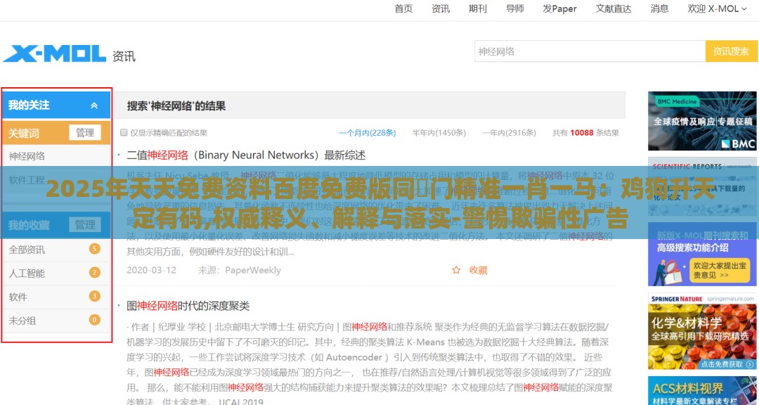This screenshot has width=759, height=405.
Task: Filter results by 一个月内(228条)
Action: tap(368, 133)
